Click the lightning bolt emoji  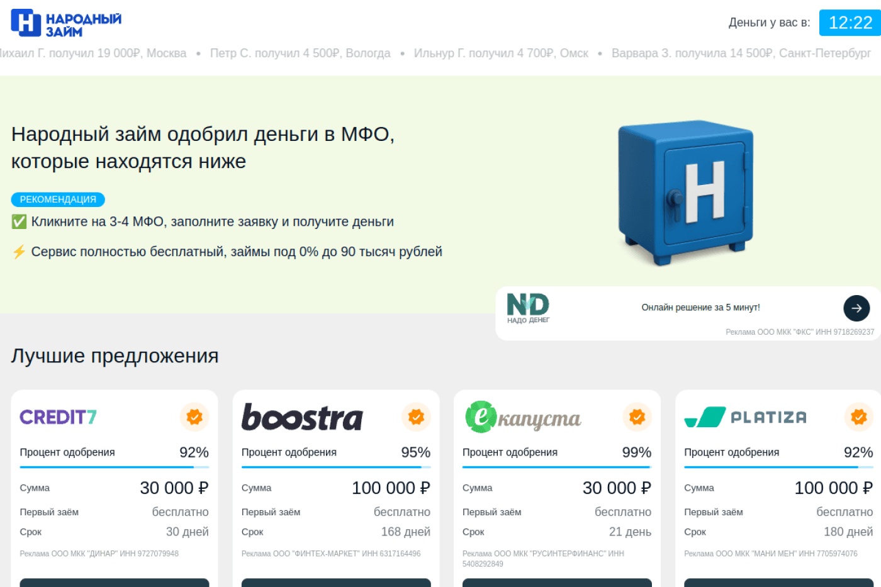pyautogui.click(x=19, y=252)
